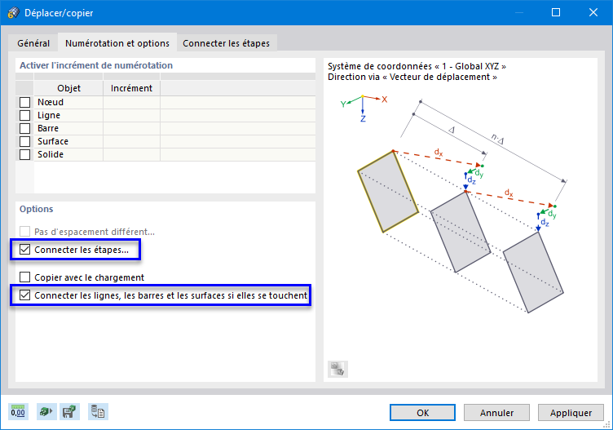This screenshot has height=430, width=613.
Task: Check Copier avec le chargement
Action: [x=24, y=277]
